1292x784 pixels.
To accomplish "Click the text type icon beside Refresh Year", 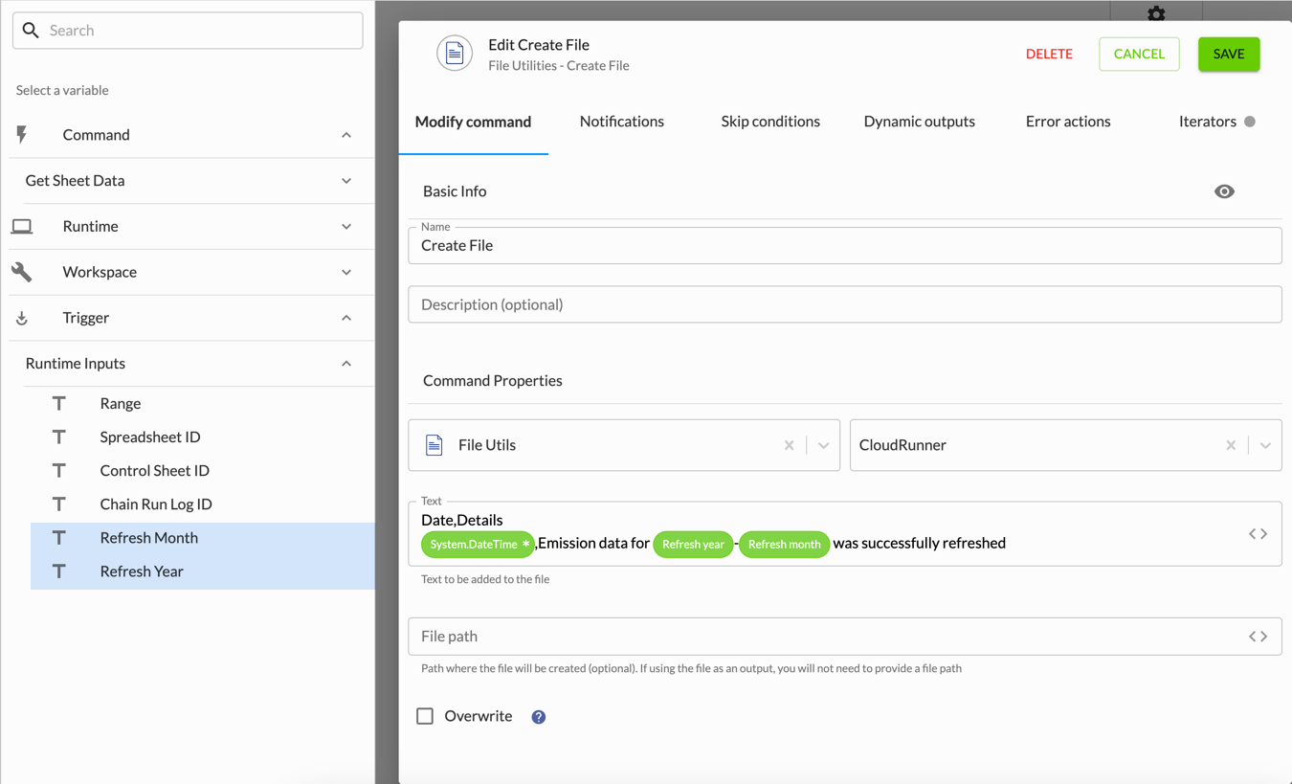I will [59, 571].
